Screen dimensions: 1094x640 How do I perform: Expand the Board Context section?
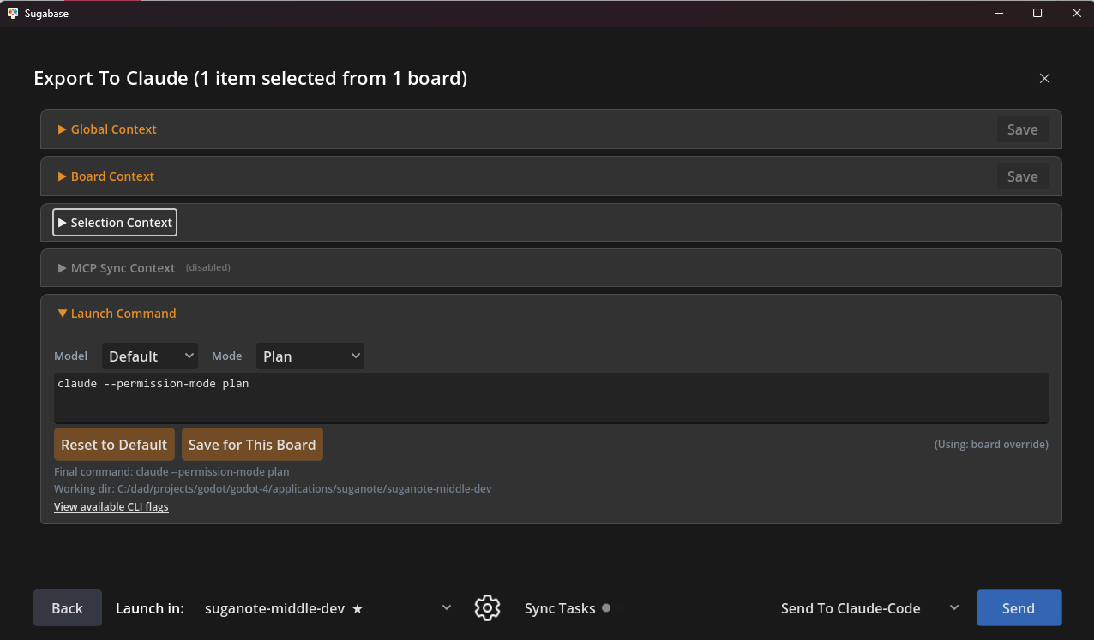[106, 176]
